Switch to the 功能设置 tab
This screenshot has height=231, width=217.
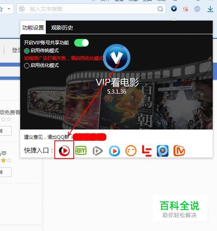coord(33,28)
